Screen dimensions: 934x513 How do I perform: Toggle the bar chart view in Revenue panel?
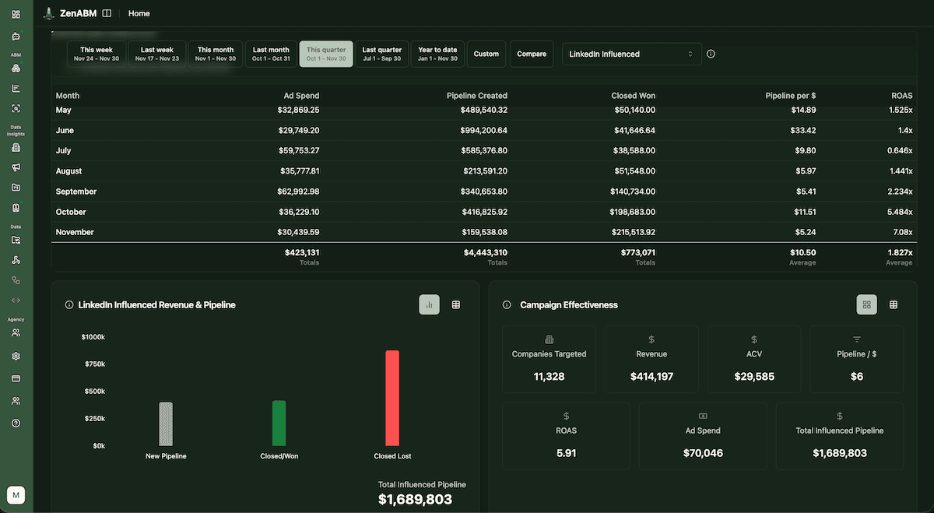pos(429,304)
